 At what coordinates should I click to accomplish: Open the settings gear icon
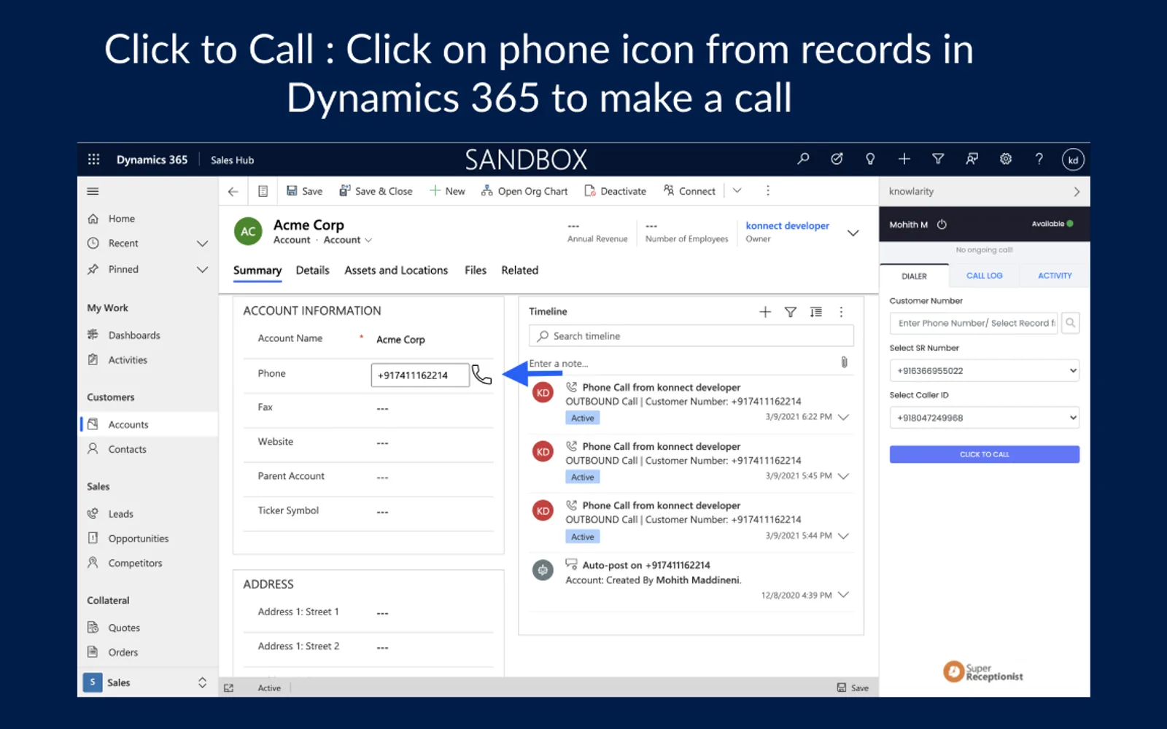(1006, 159)
